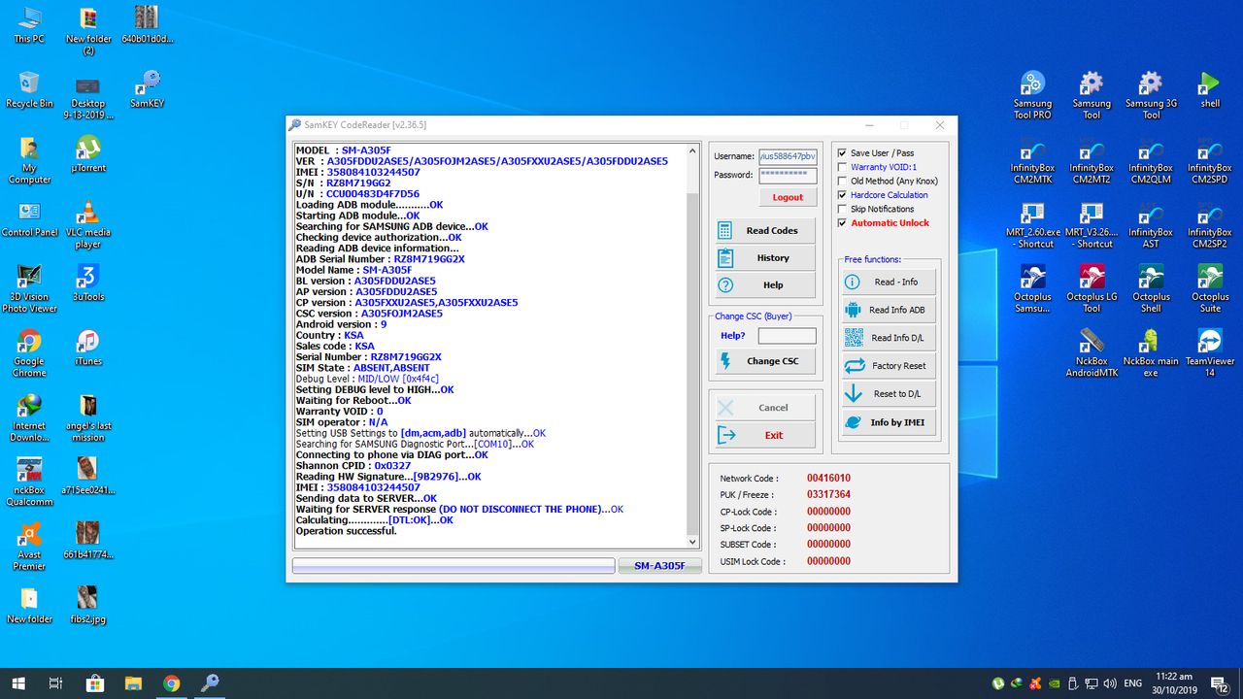This screenshot has height=699, width=1243.
Task: Open Samsung Tool PRO shortcut
Action: click(1032, 95)
